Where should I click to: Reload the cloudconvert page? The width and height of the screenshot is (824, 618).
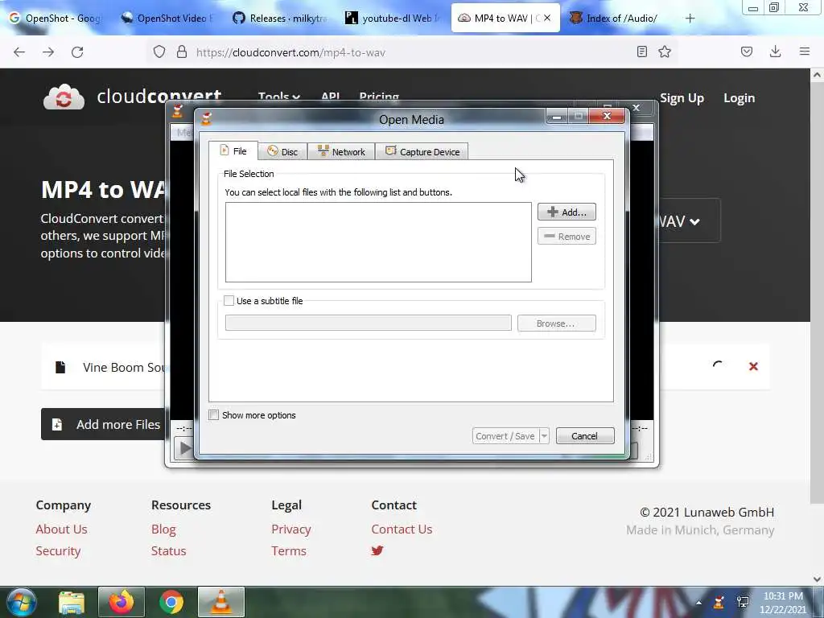click(77, 52)
